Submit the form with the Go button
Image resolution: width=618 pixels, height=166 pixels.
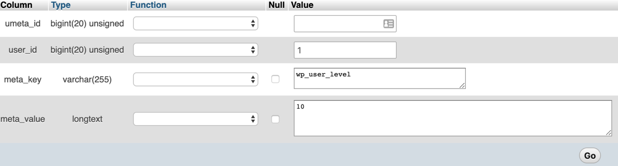pos(590,156)
